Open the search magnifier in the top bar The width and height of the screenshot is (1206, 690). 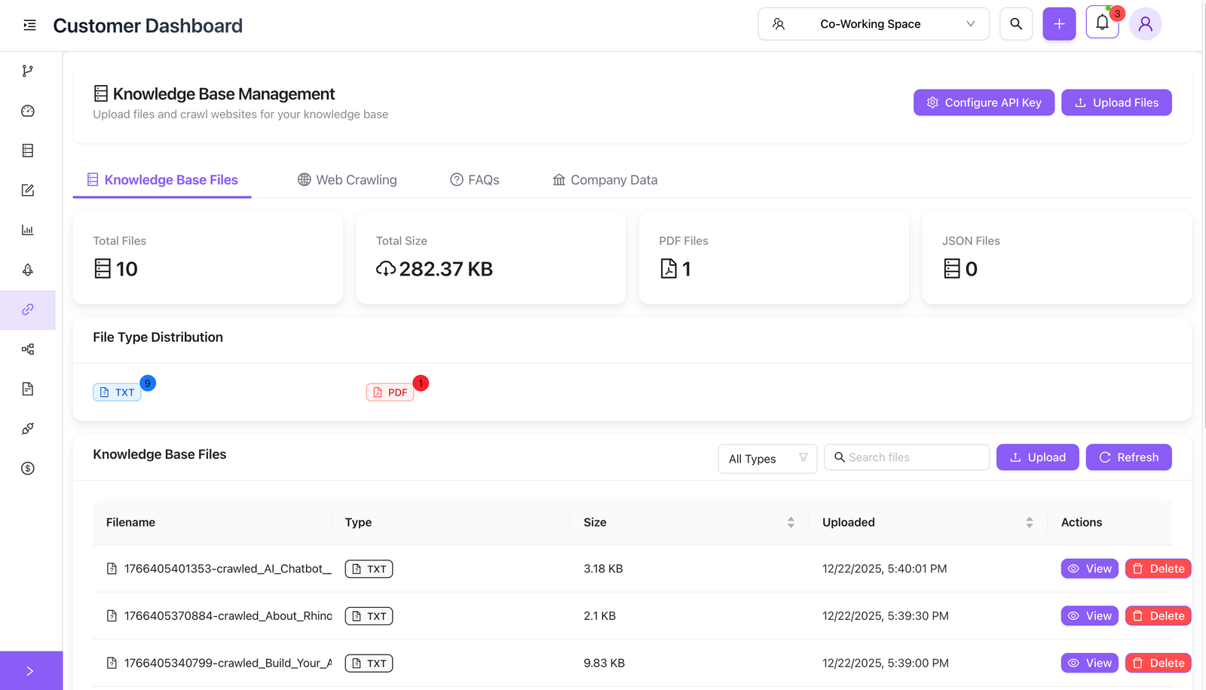coord(1015,23)
